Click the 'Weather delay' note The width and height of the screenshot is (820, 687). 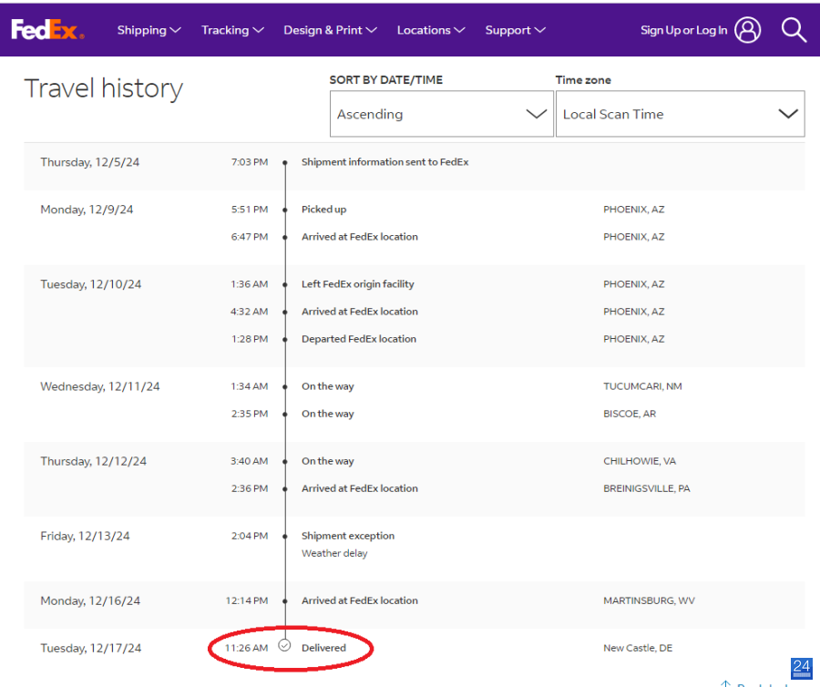(x=334, y=553)
